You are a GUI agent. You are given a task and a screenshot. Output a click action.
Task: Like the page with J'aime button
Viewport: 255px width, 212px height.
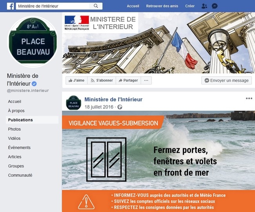pyautogui.click(x=76, y=80)
